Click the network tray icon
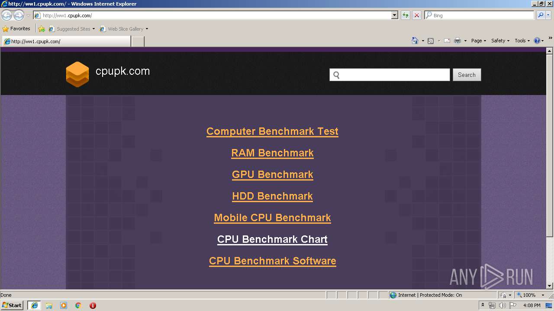Image resolution: width=554 pixels, height=311 pixels. (x=492, y=305)
